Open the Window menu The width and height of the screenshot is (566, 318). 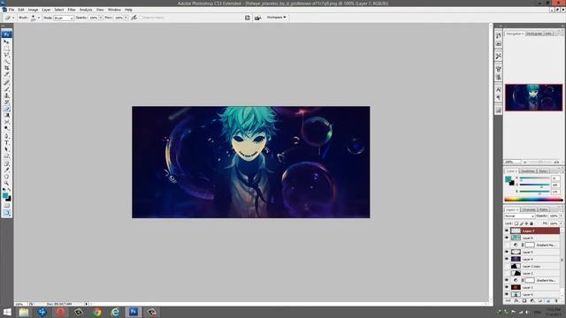coord(114,10)
